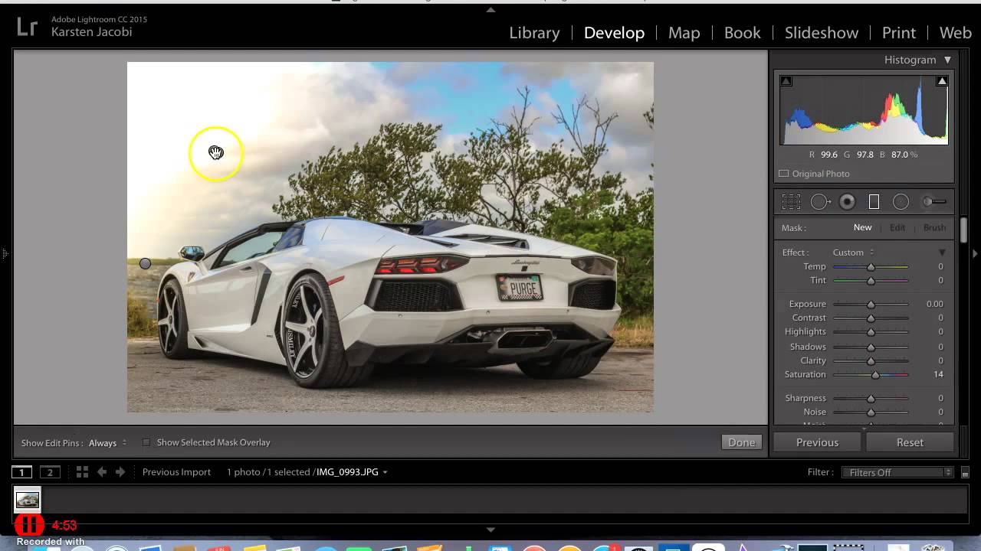The width and height of the screenshot is (981, 551).
Task: Select the Graduated Filter tool
Action: (x=874, y=202)
